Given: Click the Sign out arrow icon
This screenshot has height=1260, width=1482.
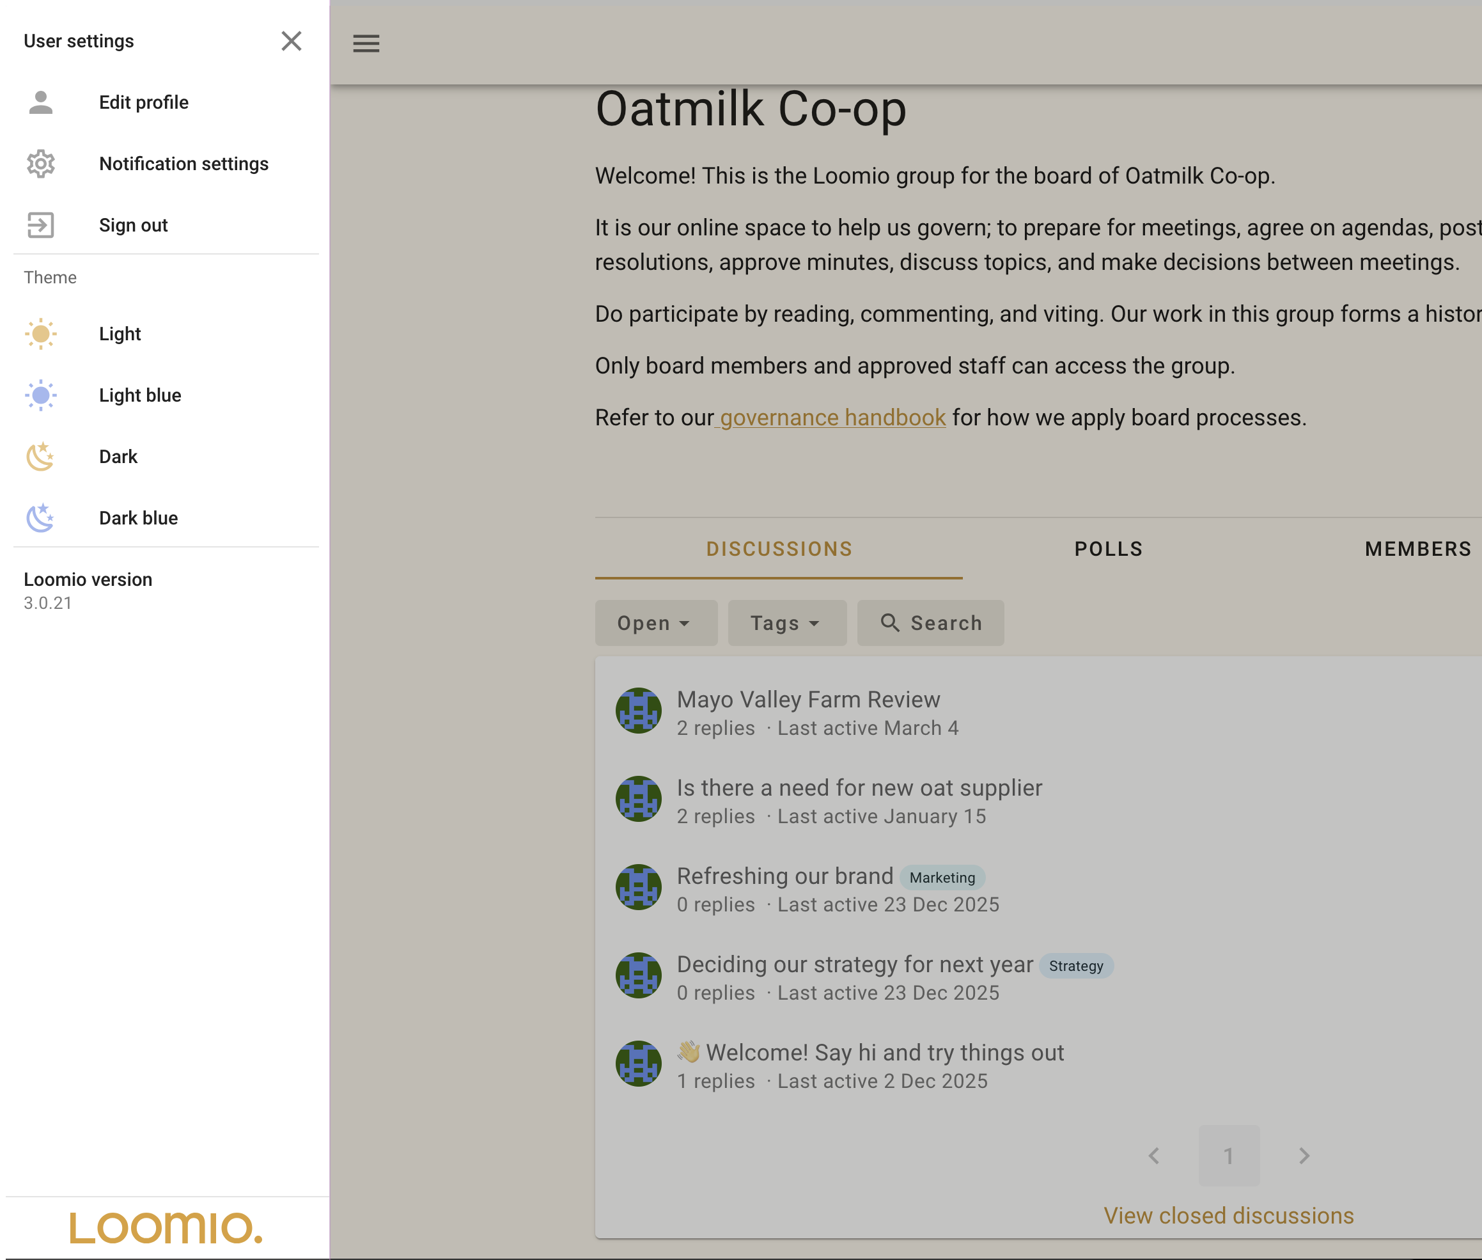Looking at the screenshot, I should coord(41,226).
